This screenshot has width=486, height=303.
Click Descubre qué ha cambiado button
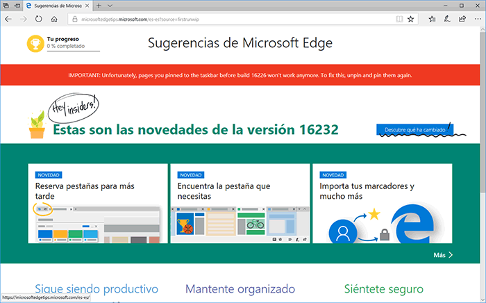[415, 130]
